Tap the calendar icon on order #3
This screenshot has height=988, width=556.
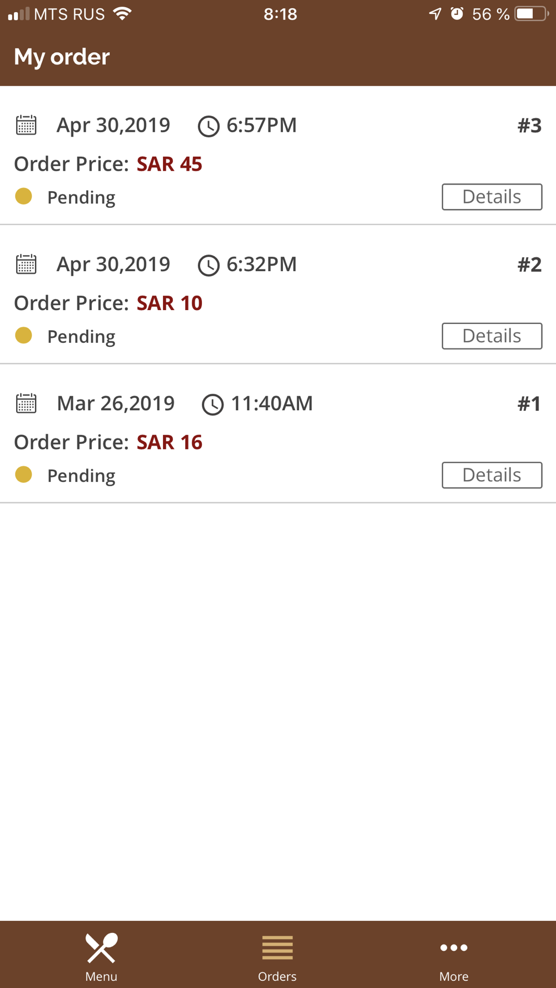click(26, 126)
